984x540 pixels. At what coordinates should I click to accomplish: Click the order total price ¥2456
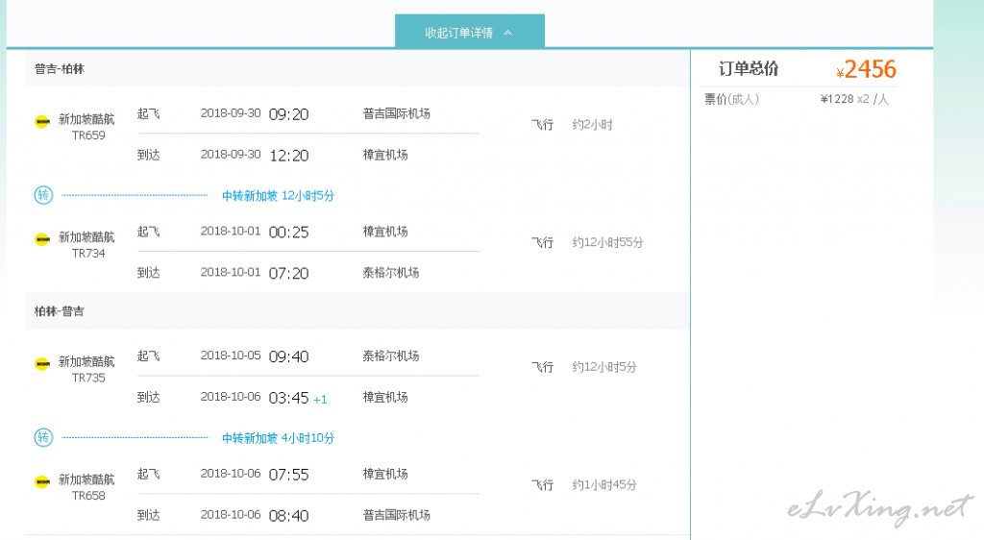tap(866, 69)
